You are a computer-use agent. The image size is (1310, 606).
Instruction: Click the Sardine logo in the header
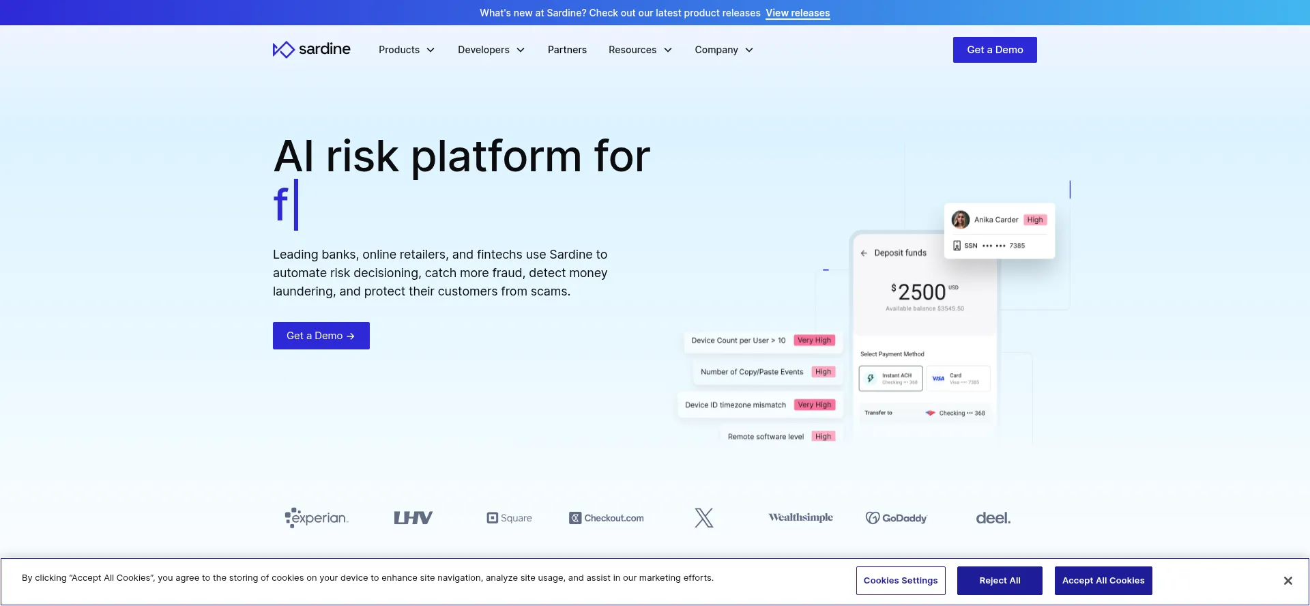311,49
